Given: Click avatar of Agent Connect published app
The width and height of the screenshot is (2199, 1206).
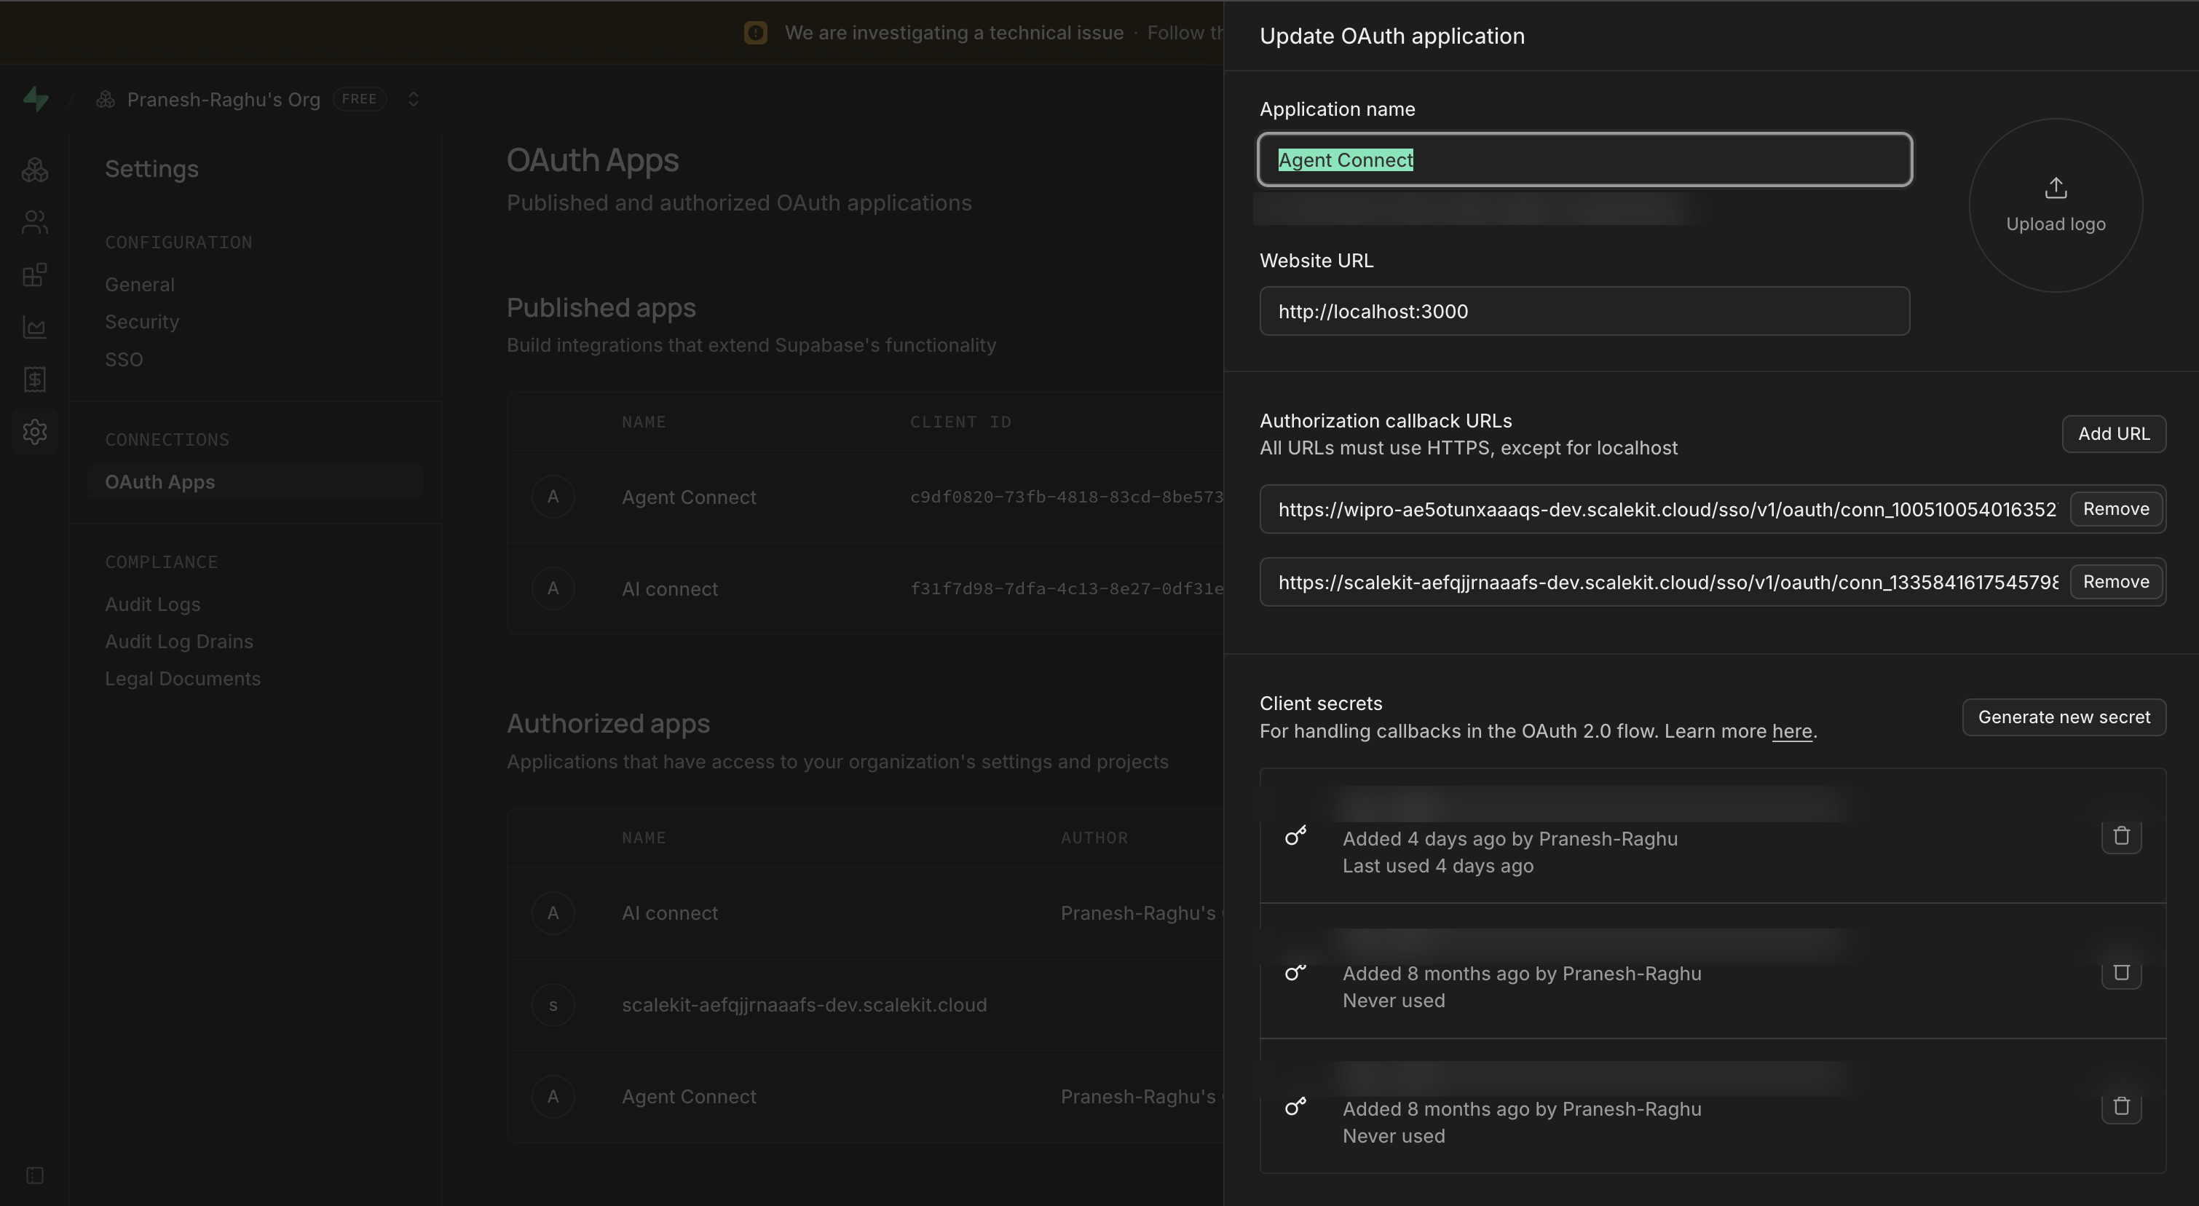Looking at the screenshot, I should tap(553, 497).
